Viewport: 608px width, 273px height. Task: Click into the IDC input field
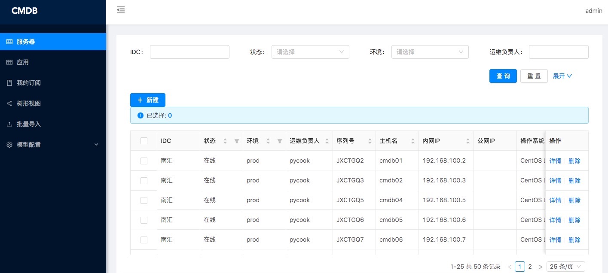[189, 52]
